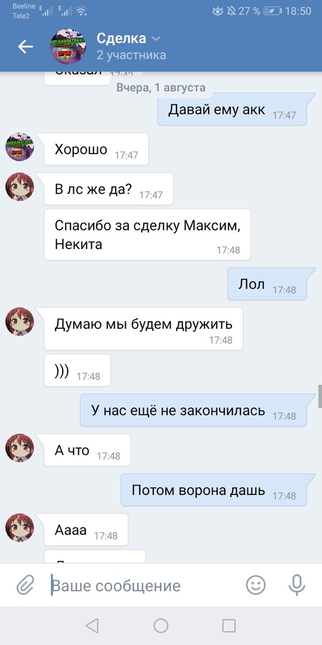Viewport: 322px width, 645px height.
Task: Select the Лол message bubble
Action: [267, 284]
